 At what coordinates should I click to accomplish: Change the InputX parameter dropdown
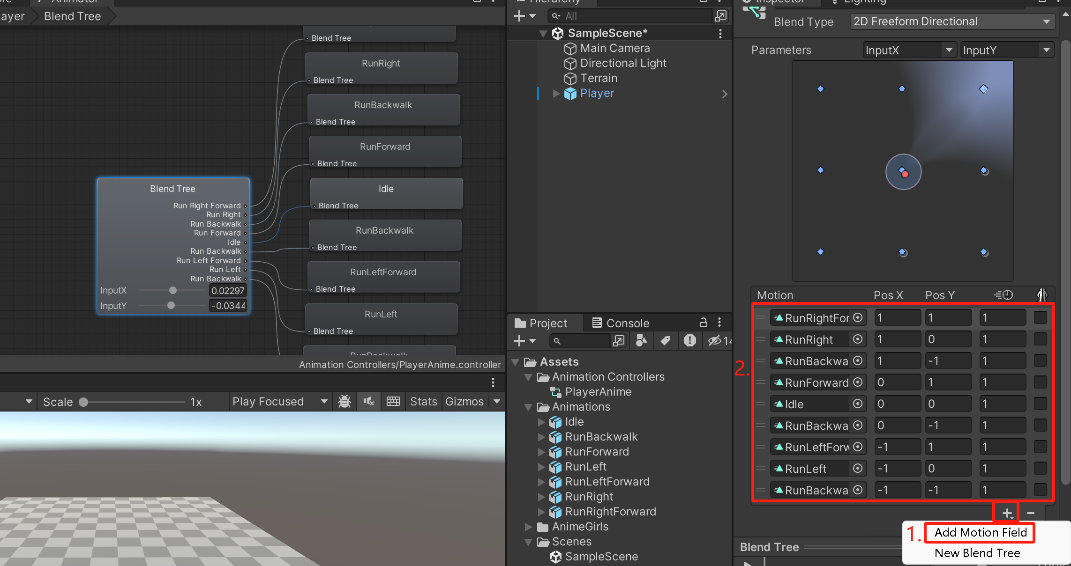click(909, 50)
